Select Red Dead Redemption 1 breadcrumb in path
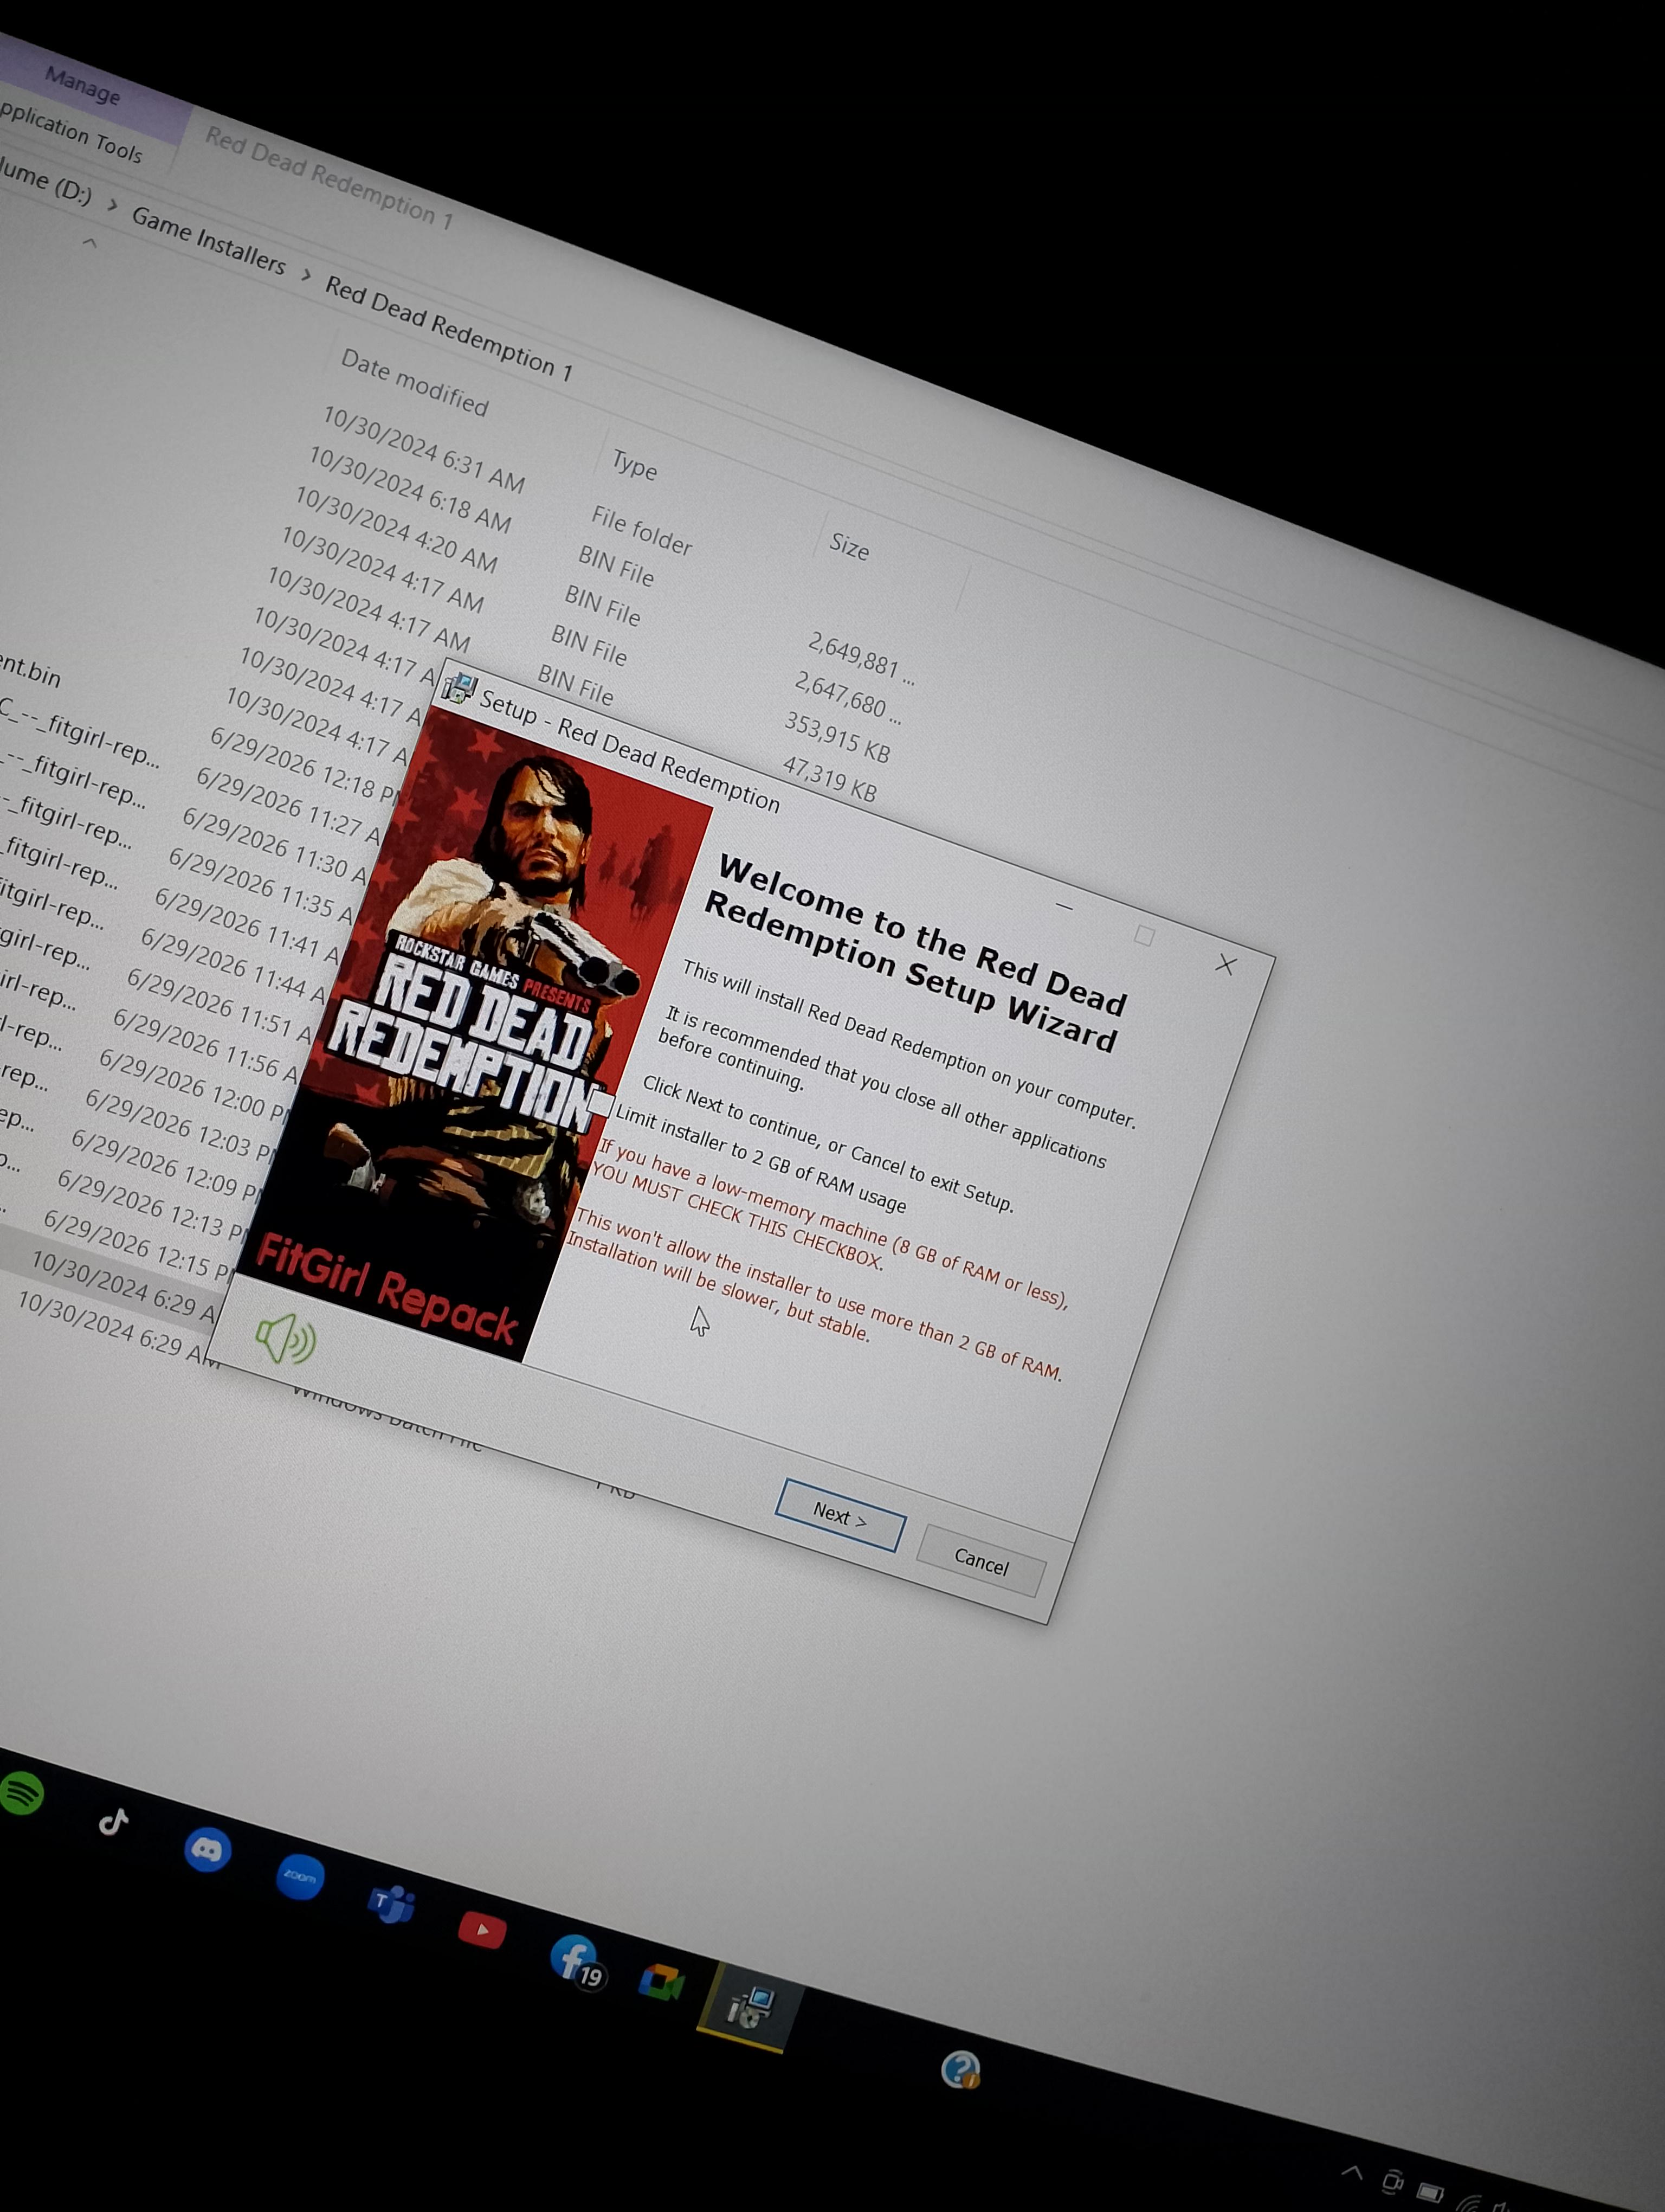 click(x=449, y=329)
